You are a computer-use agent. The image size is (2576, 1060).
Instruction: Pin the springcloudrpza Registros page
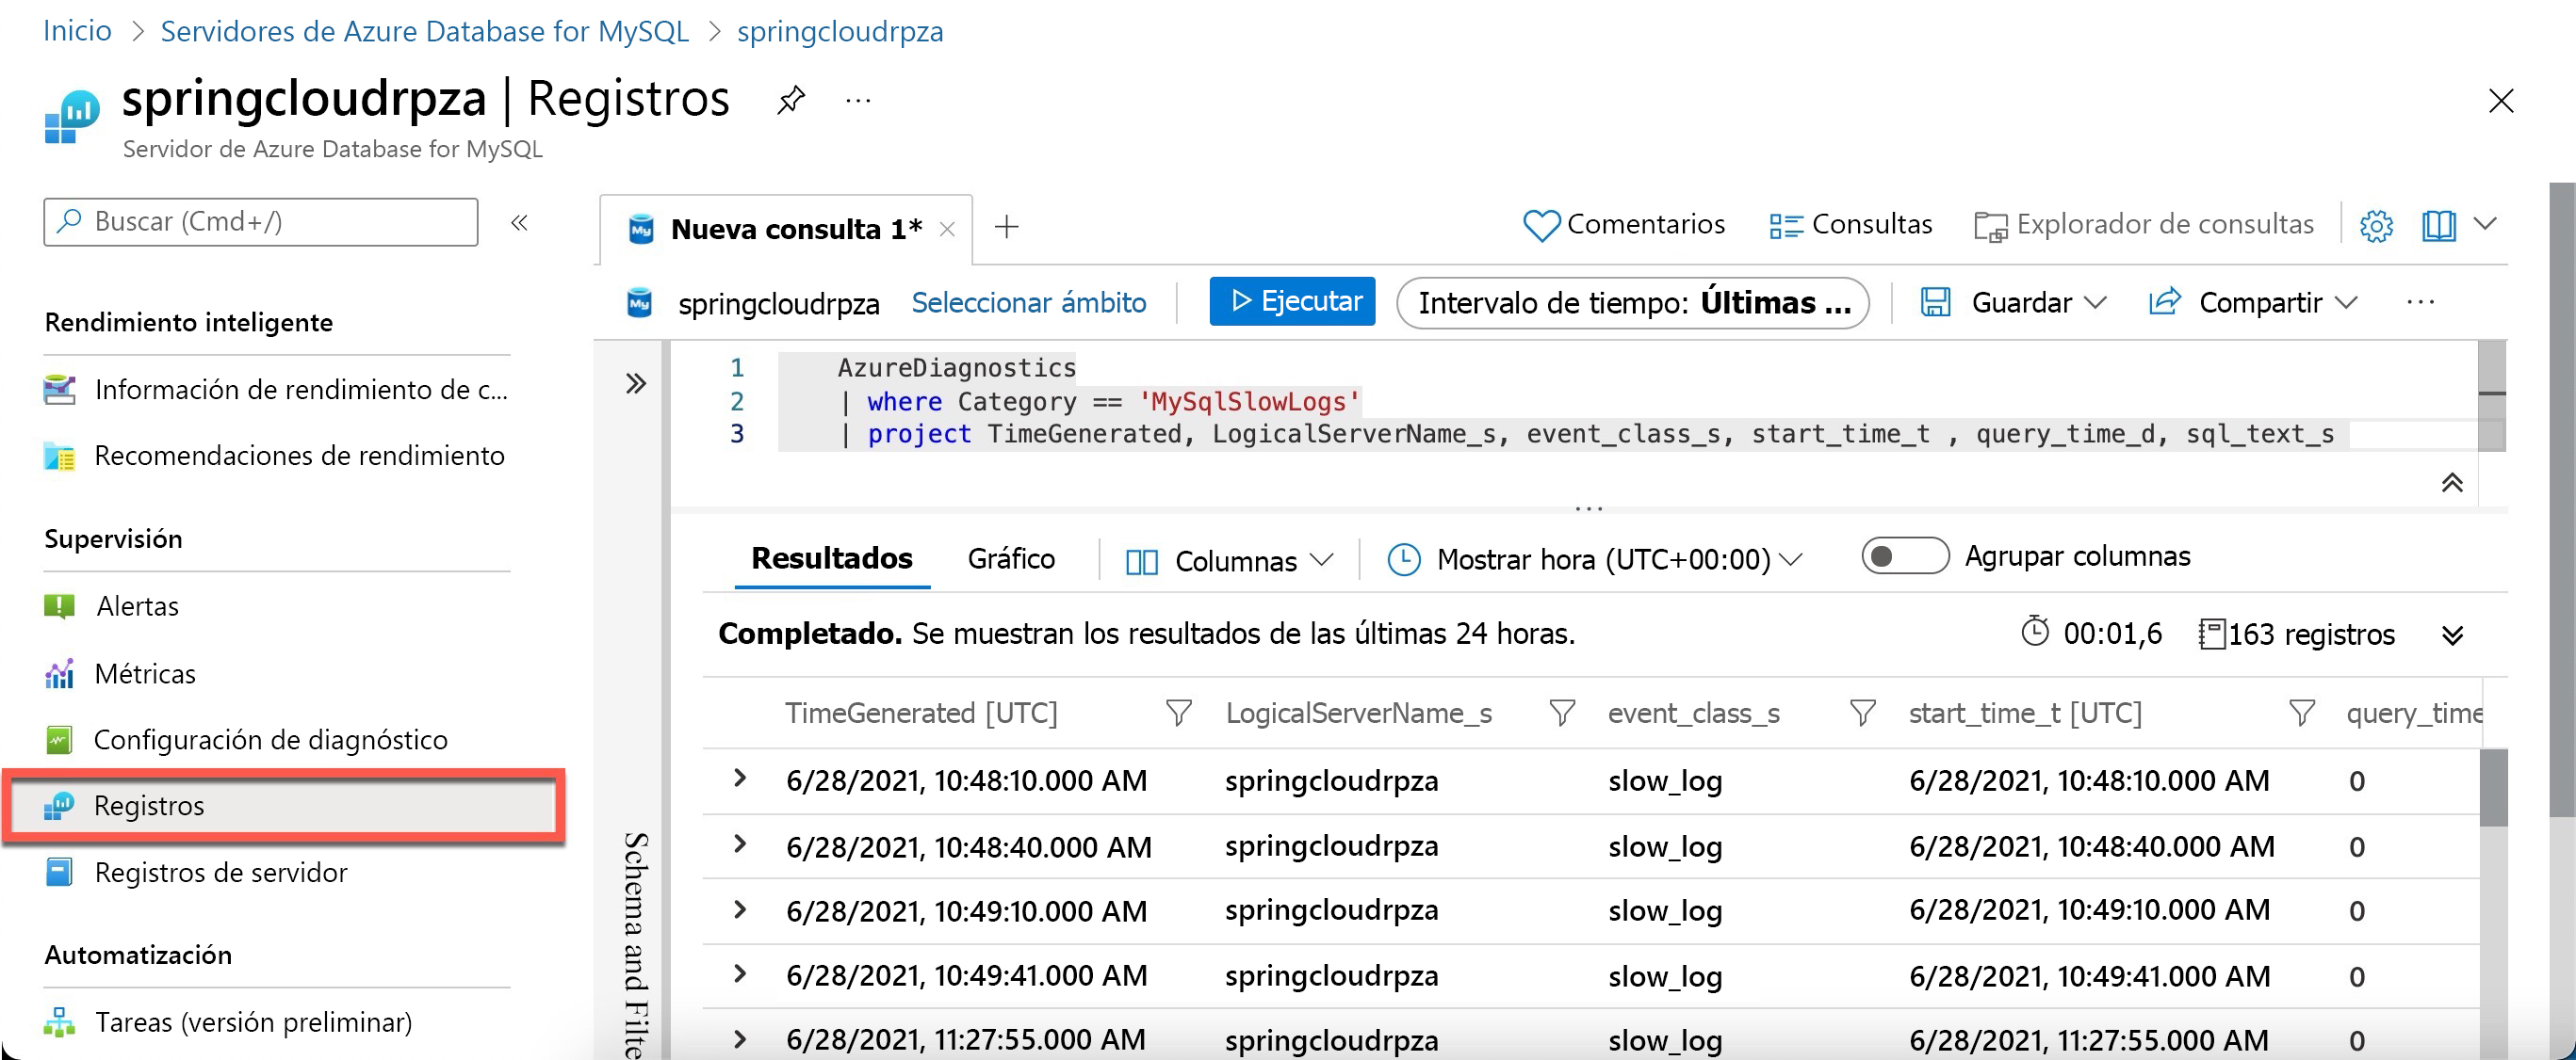pyautogui.click(x=790, y=100)
